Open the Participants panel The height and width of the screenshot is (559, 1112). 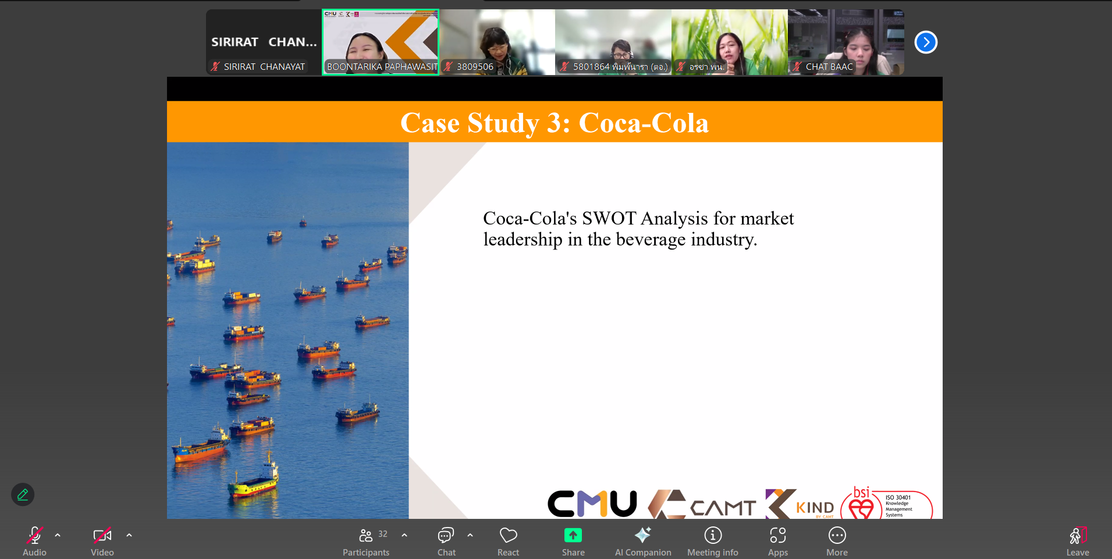click(366, 541)
